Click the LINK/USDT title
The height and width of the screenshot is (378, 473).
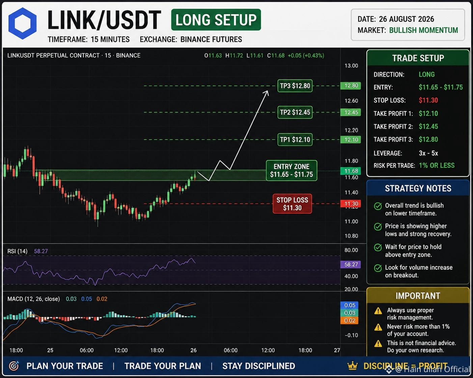(x=104, y=20)
